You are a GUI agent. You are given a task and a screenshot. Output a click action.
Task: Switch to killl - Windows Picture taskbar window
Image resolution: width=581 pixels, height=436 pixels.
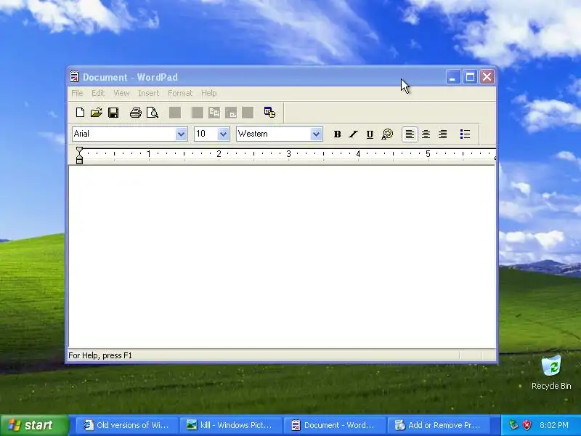[x=231, y=425]
